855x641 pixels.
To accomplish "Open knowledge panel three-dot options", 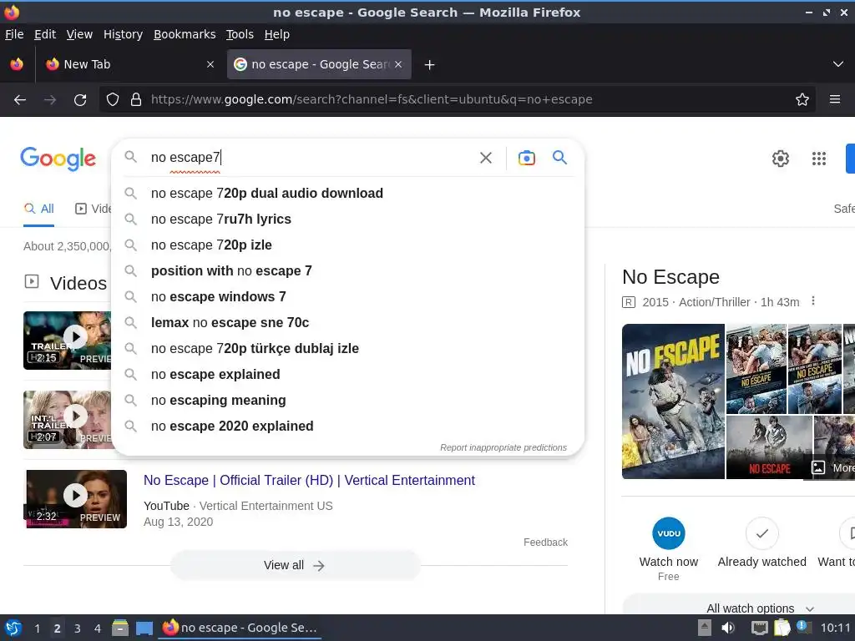I will tap(813, 300).
